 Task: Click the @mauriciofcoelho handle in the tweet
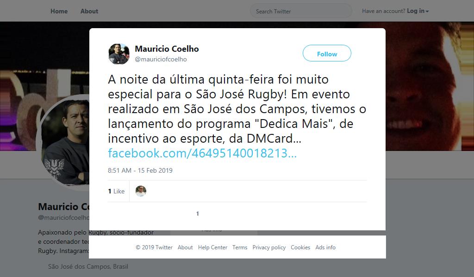[x=161, y=60]
